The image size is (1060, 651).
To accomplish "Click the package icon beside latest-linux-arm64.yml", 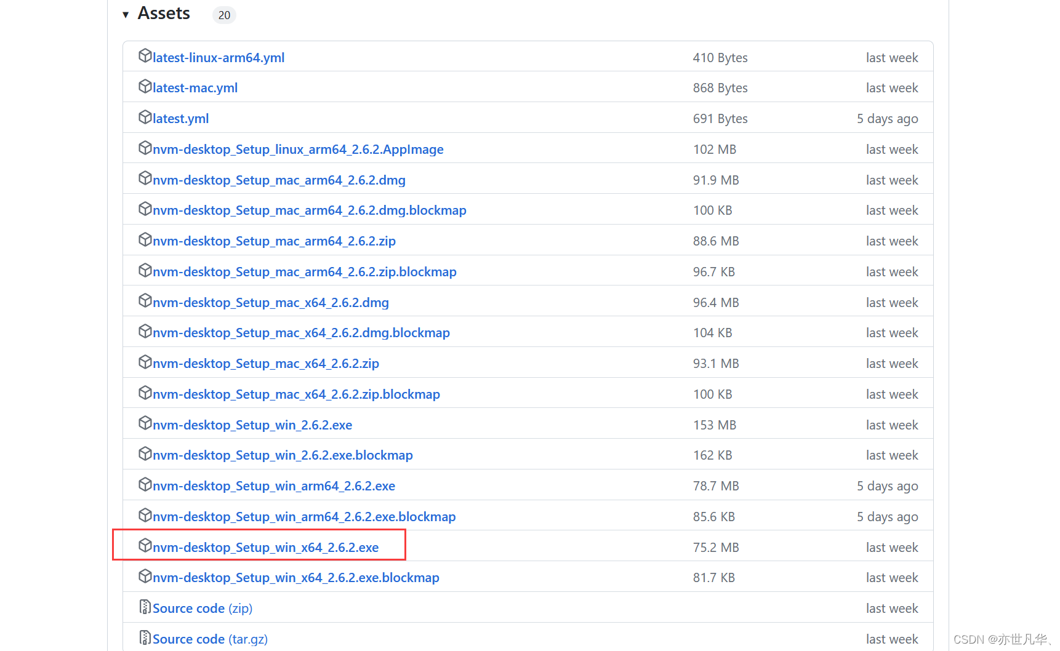I will (x=145, y=56).
